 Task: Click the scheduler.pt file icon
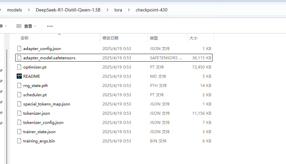point(19,95)
